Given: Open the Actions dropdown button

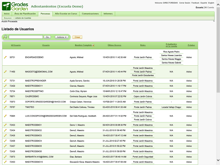Looking at the screenshot, I should 61,37.
